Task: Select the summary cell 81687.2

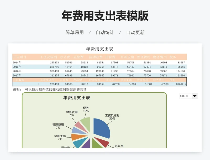Action: click(x=181, y=84)
